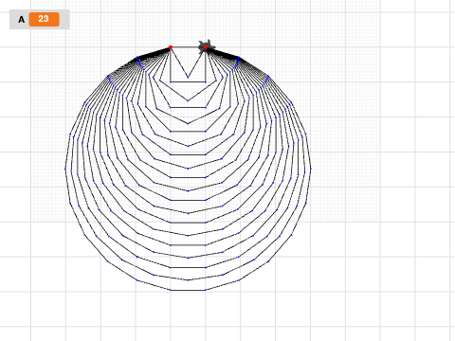The width and height of the screenshot is (455, 341).
Task: Click the thick blue arc on the upper right
Action: click(x=236, y=63)
